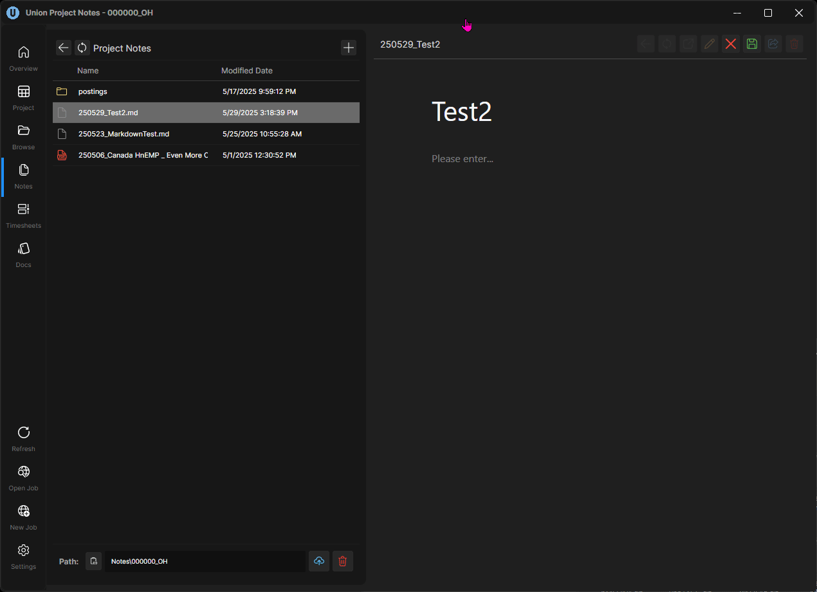This screenshot has width=817, height=592.
Task: Click the 'Please enter...' editor placeholder
Action: tap(463, 158)
